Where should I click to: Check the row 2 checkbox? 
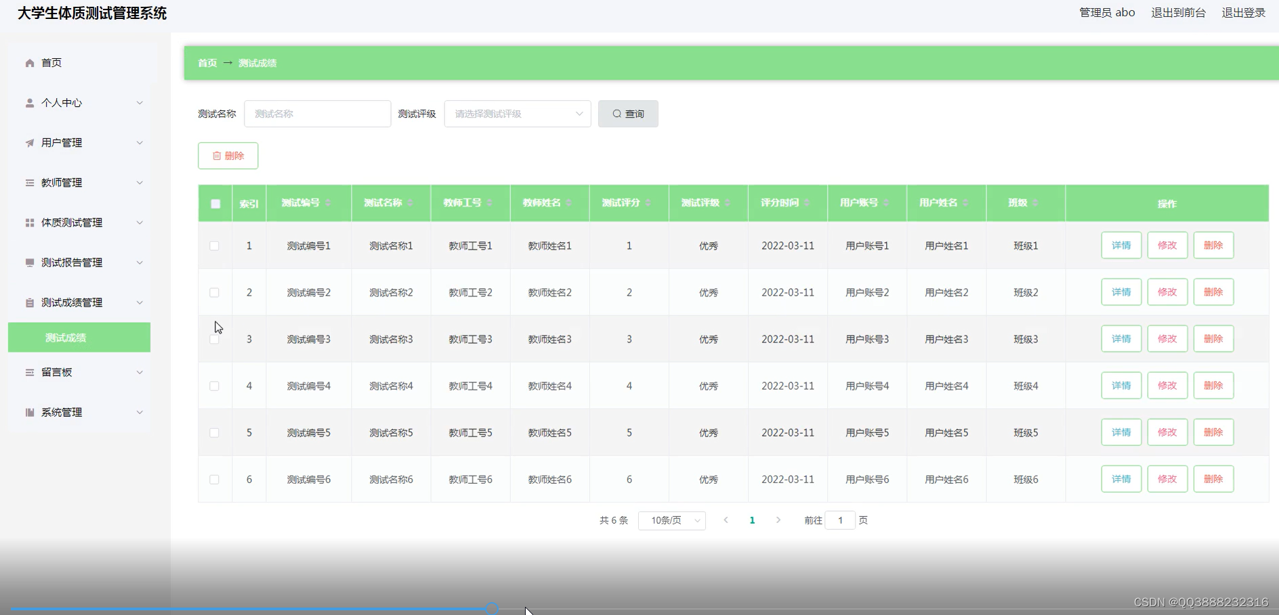click(214, 292)
